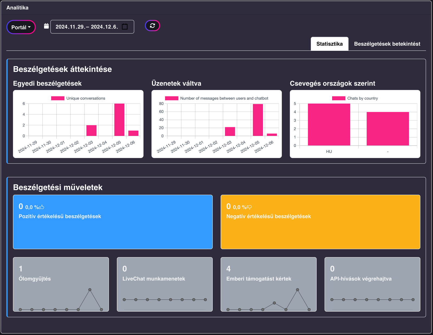This screenshot has height=335, width=433.
Task: Click the peak point in Ólomgyűjtés sparkline
Action: pos(90,290)
